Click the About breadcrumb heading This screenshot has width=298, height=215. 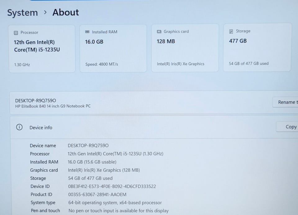pyautogui.click(x=65, y=12)
